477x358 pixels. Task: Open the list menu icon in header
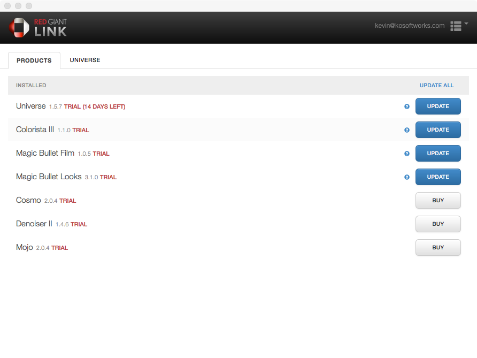click(x=456, y=26)
